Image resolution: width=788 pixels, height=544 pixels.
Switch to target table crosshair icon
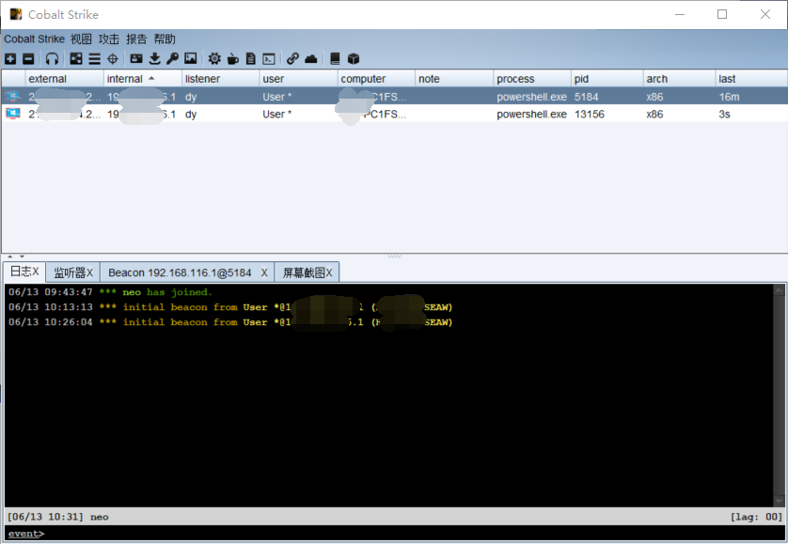(x=113, y=59)
